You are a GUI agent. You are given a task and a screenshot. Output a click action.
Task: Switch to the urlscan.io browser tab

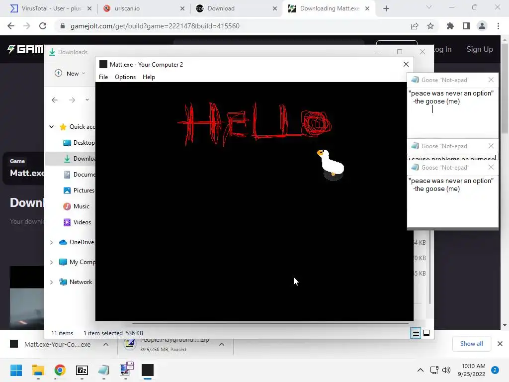point(144,8)
